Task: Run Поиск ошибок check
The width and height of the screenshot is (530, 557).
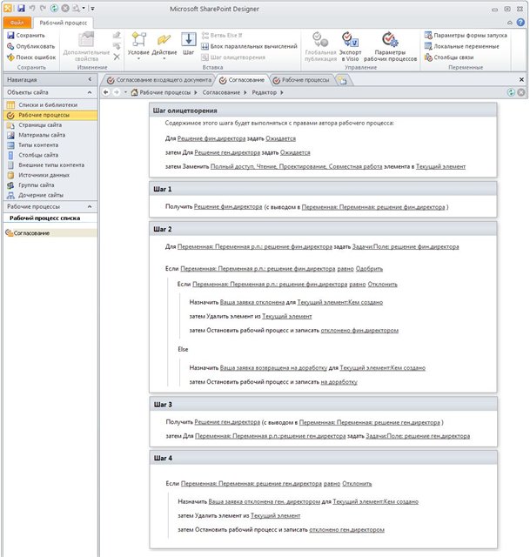Action: pyautogui.click(x=31, y=57)
